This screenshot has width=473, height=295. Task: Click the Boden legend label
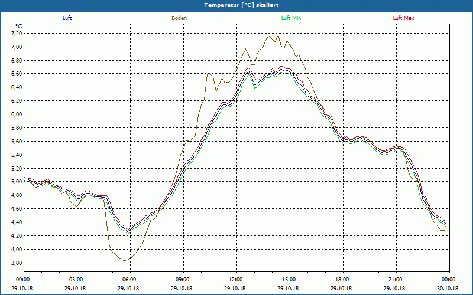click(x=179, y=18)
